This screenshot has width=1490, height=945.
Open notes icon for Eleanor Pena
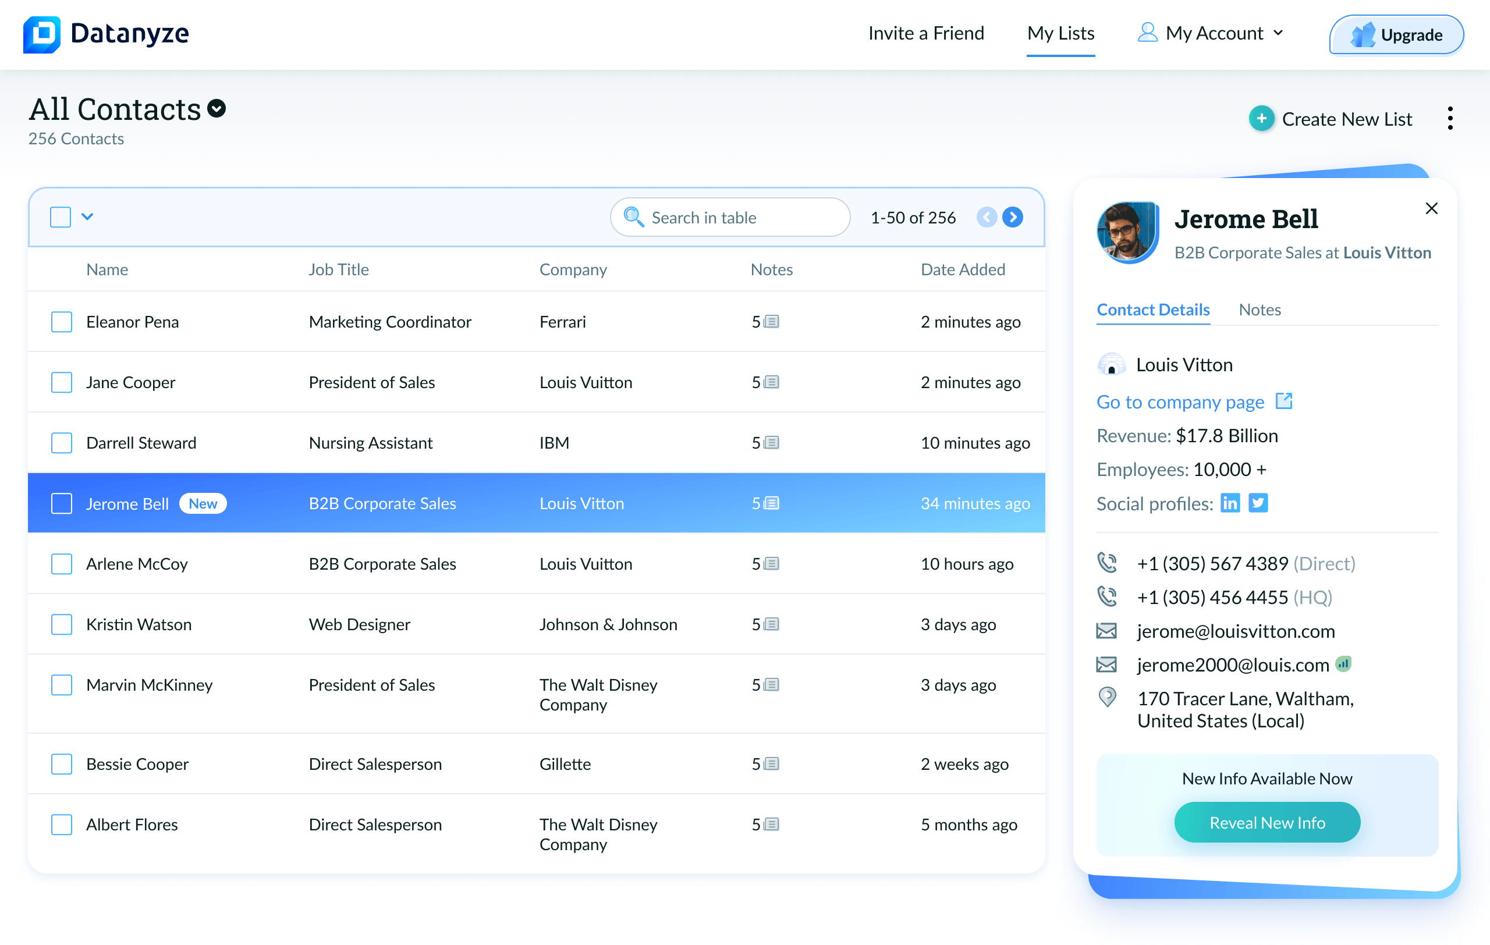(x=771, y=322)
